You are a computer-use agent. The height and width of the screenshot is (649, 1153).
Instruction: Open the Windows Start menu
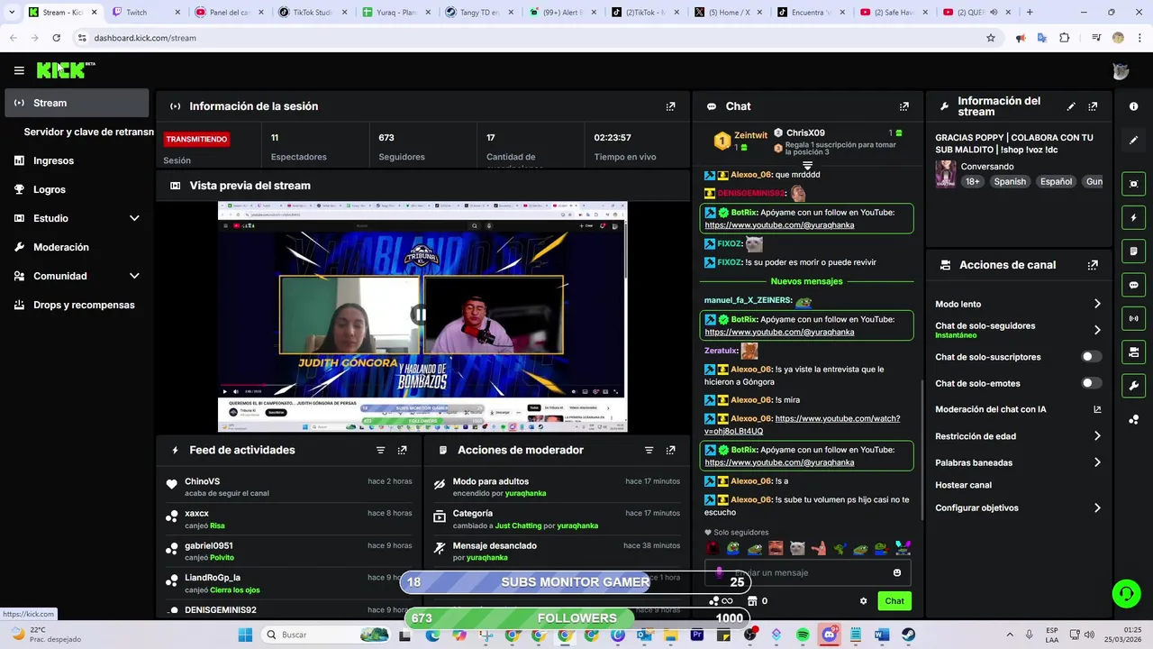(245, 635)
